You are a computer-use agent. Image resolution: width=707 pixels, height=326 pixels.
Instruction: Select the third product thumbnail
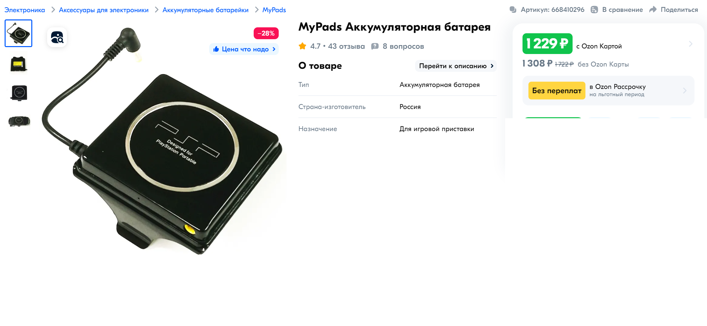coord(19,93)
